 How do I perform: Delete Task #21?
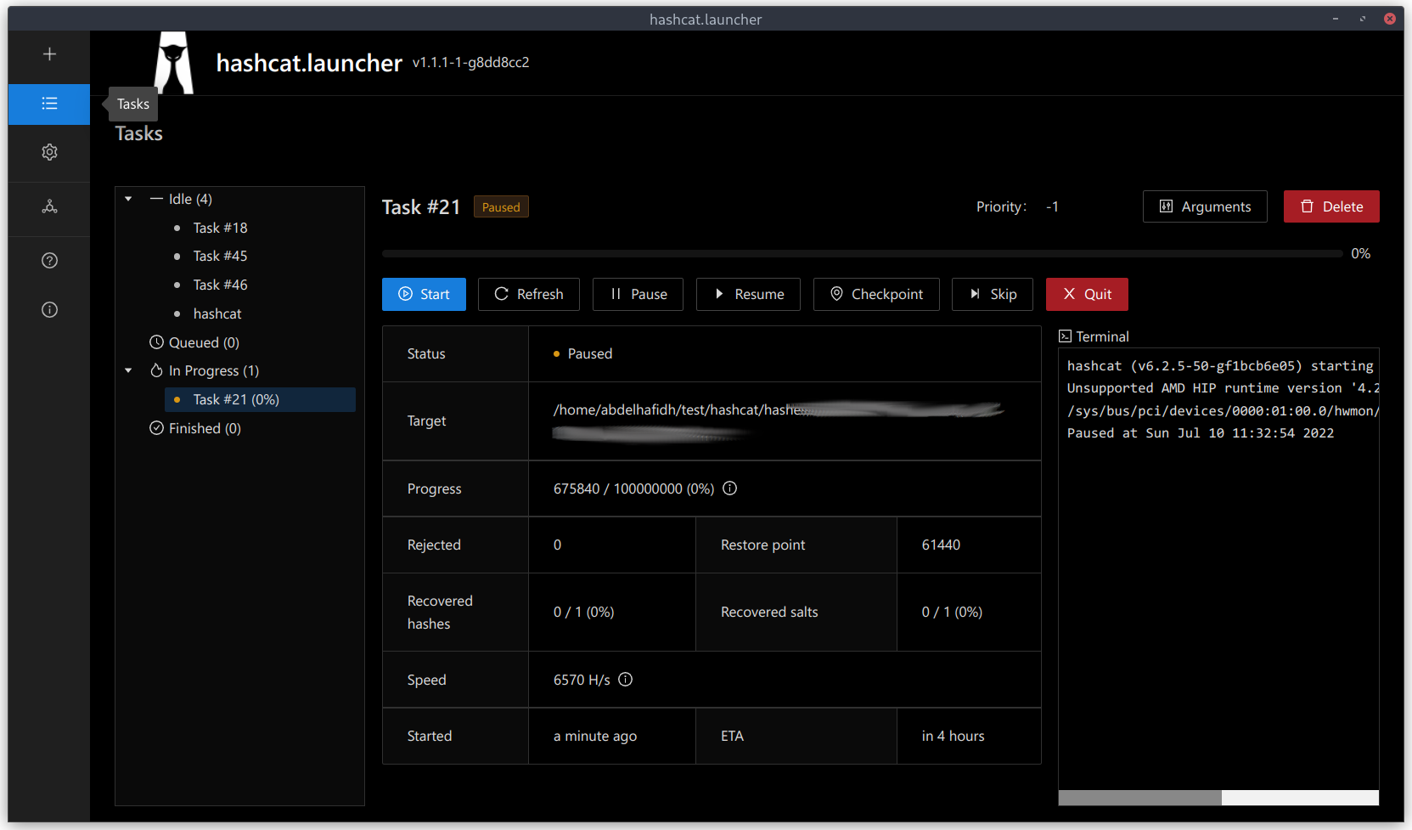click(x=1331, y=206)
